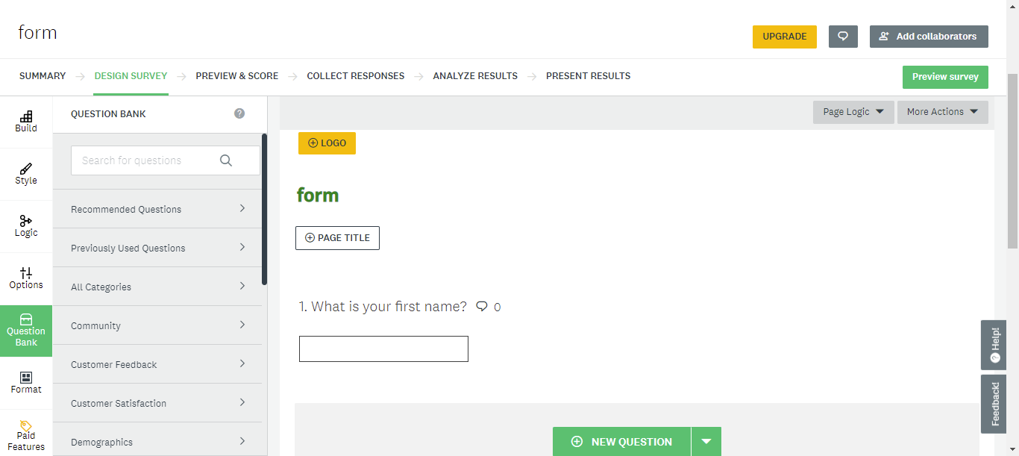Screen dimensions: 1019x456
Task: Open the More Actions dropdown
Action: click(x=942, y=112)
